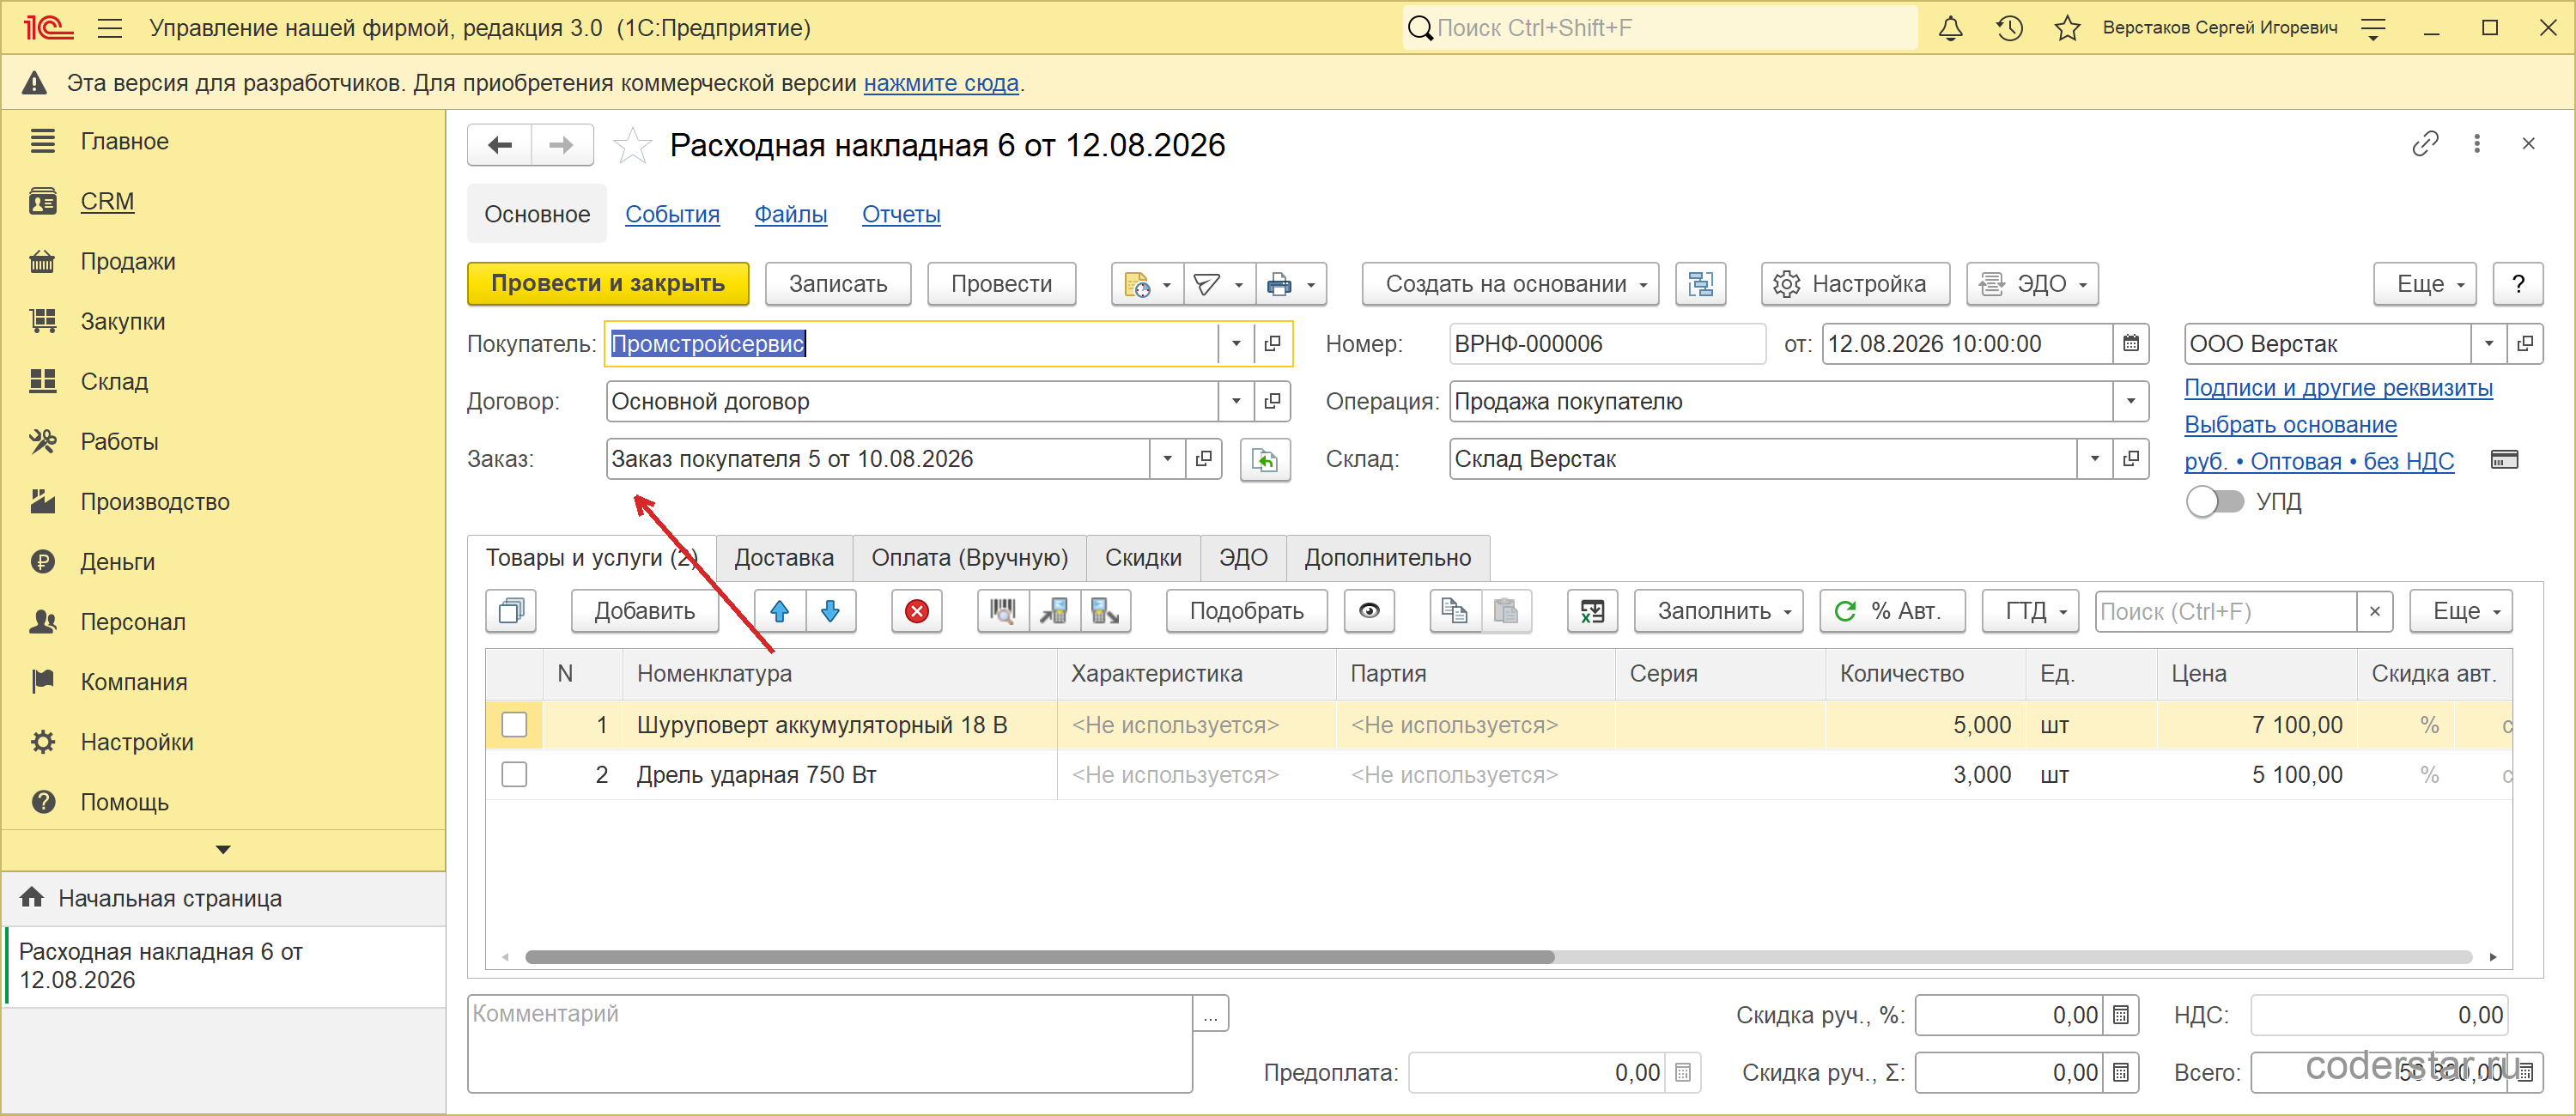Open the Деньги section
2576x1116 pixels.
[117, 562]
